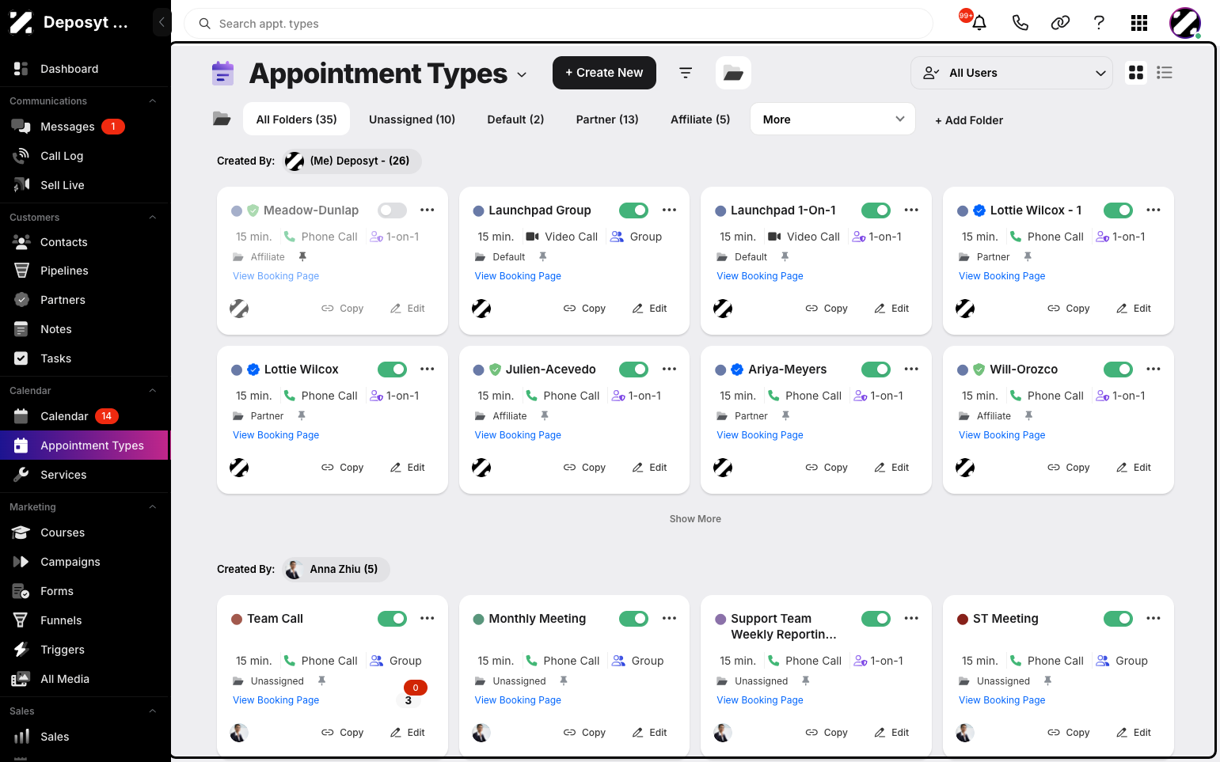Turn off the Launchpad 1-On-1 toggle
The height and width of the screenshot is (762, 1220).
[x=876, y=210]
